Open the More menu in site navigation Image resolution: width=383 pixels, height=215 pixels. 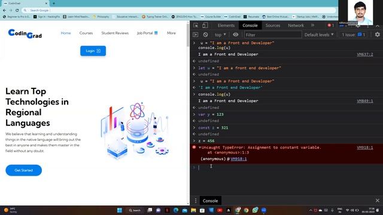coord(171,33)
